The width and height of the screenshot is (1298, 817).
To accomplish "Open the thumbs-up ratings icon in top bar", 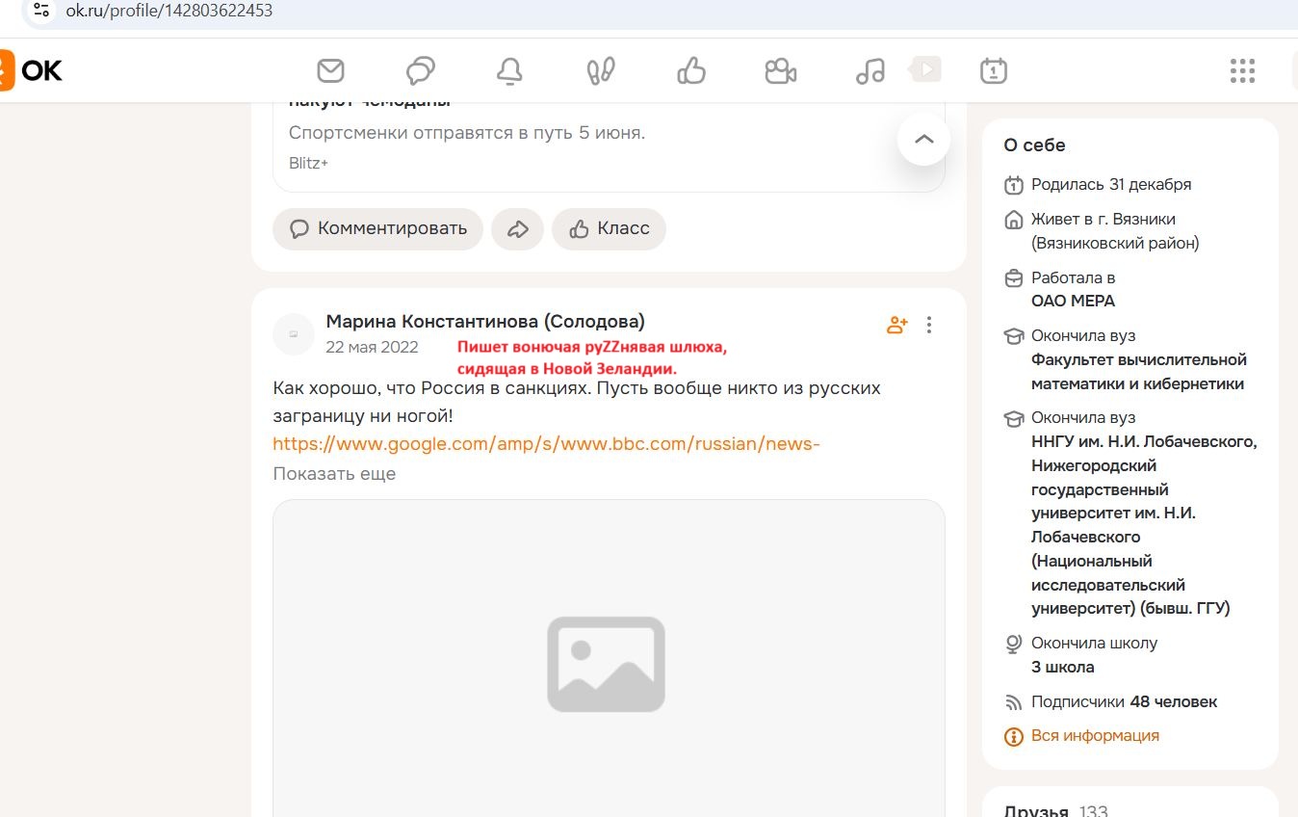I will click(x=691, y=70).
